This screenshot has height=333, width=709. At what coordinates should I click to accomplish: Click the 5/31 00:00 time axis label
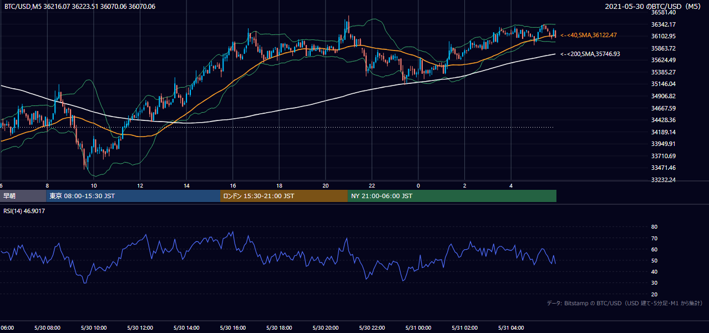(418, 328)
